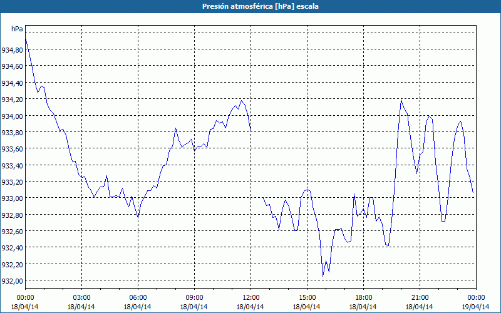
Task: Click the 18/04/14 date under 06:00
Action: pyautogui.click(x=138, y=307)
